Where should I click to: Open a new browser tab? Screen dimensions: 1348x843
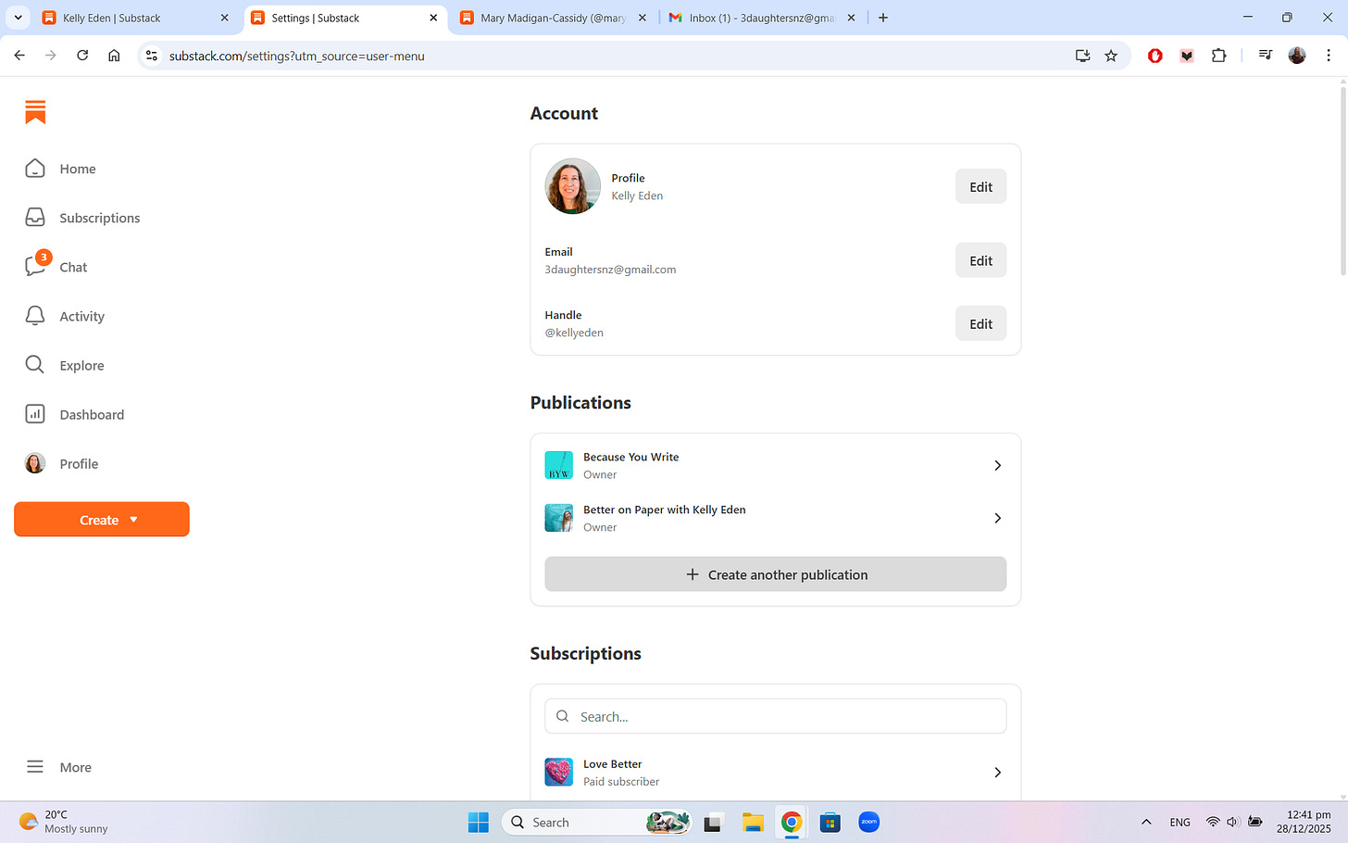click(x=883, y=18)
